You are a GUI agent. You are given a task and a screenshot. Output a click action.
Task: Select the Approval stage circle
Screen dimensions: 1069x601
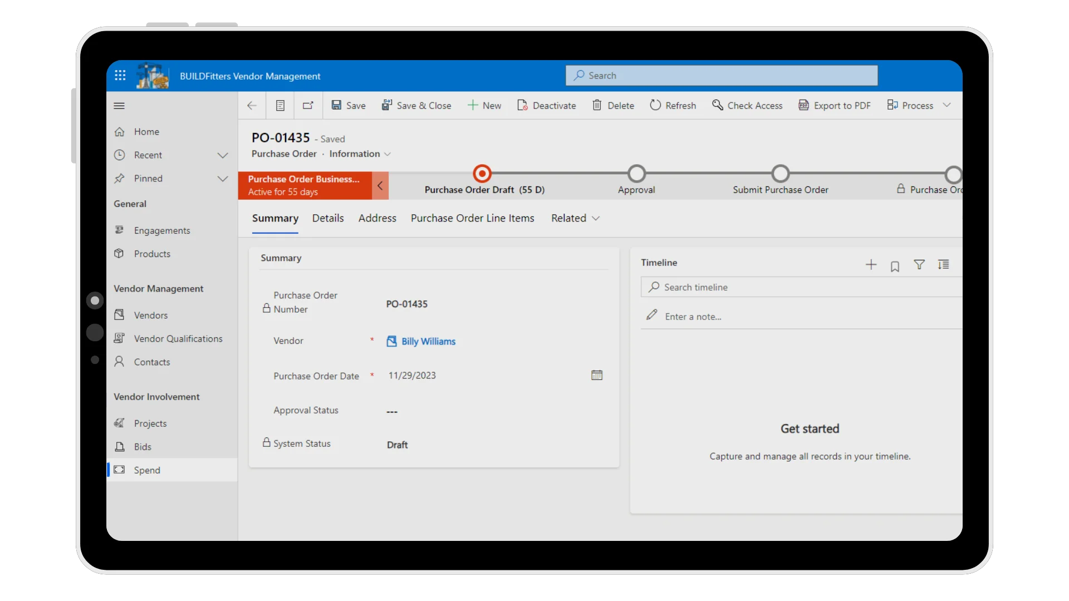636,174
